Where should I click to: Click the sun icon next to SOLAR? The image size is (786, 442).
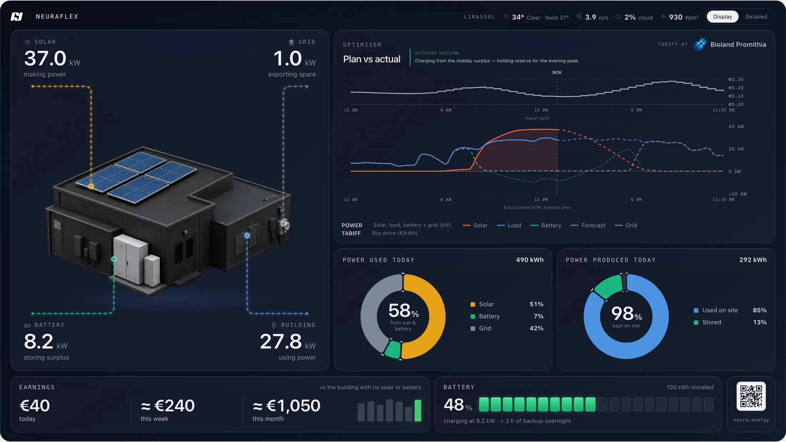[27, 42]
